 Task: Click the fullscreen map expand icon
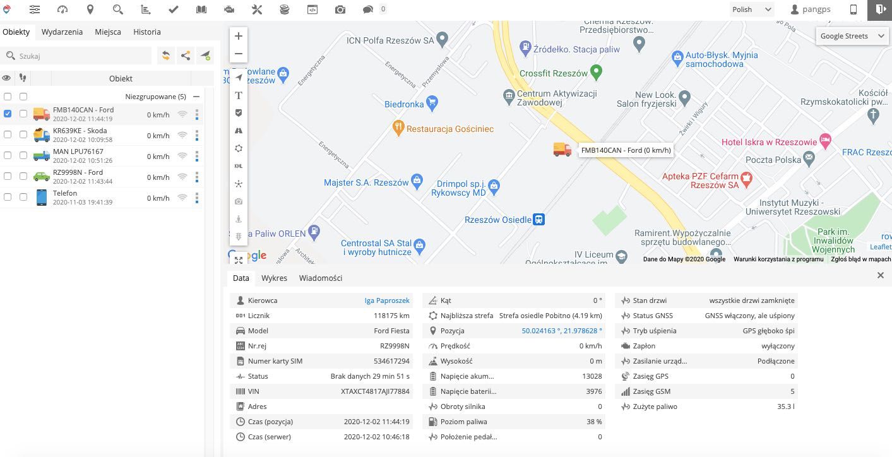[238, 260]
